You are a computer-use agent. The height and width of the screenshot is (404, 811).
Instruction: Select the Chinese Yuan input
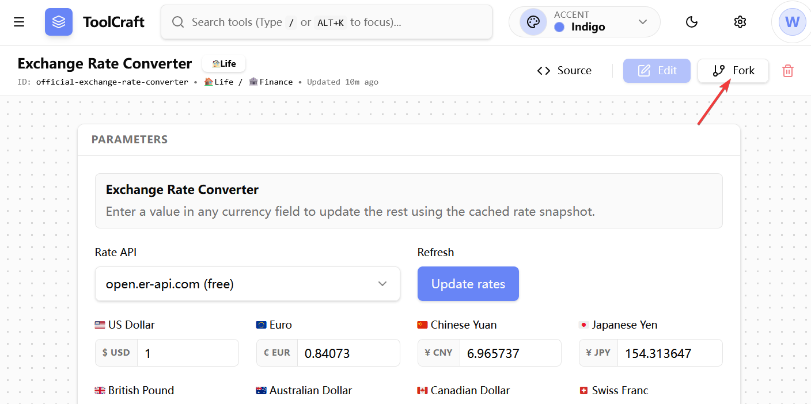click(x=509, y=353)
